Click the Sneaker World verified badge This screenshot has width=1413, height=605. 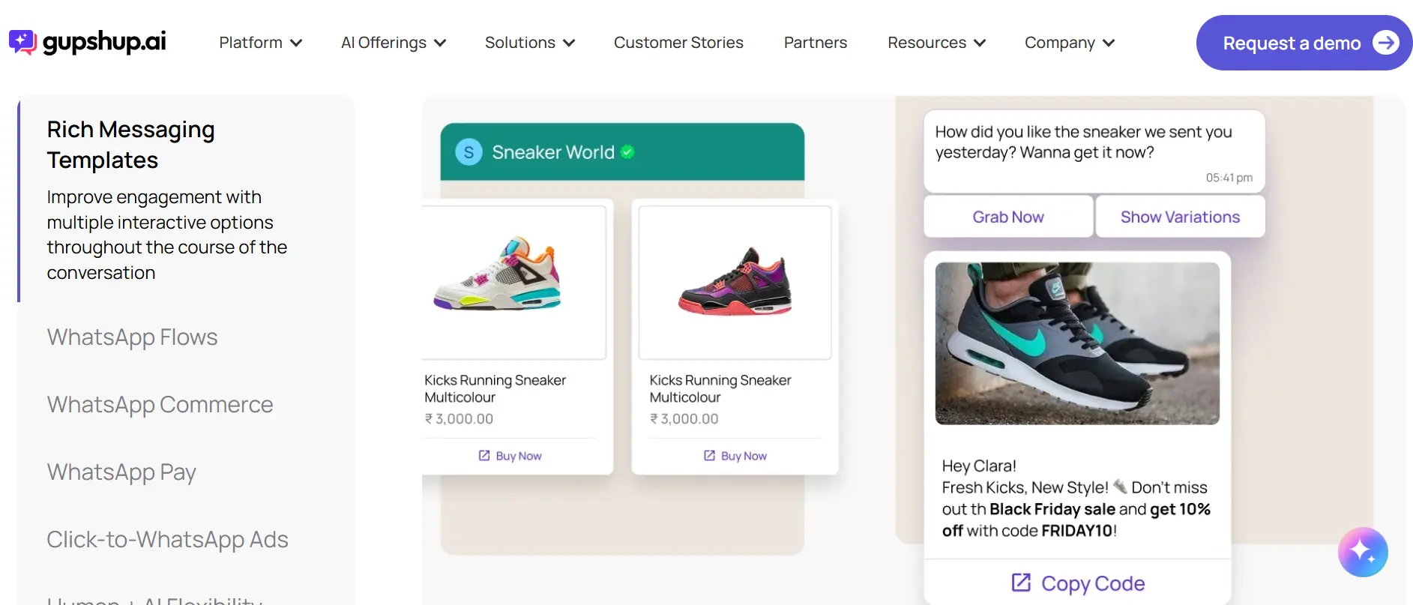click(627, 152)
